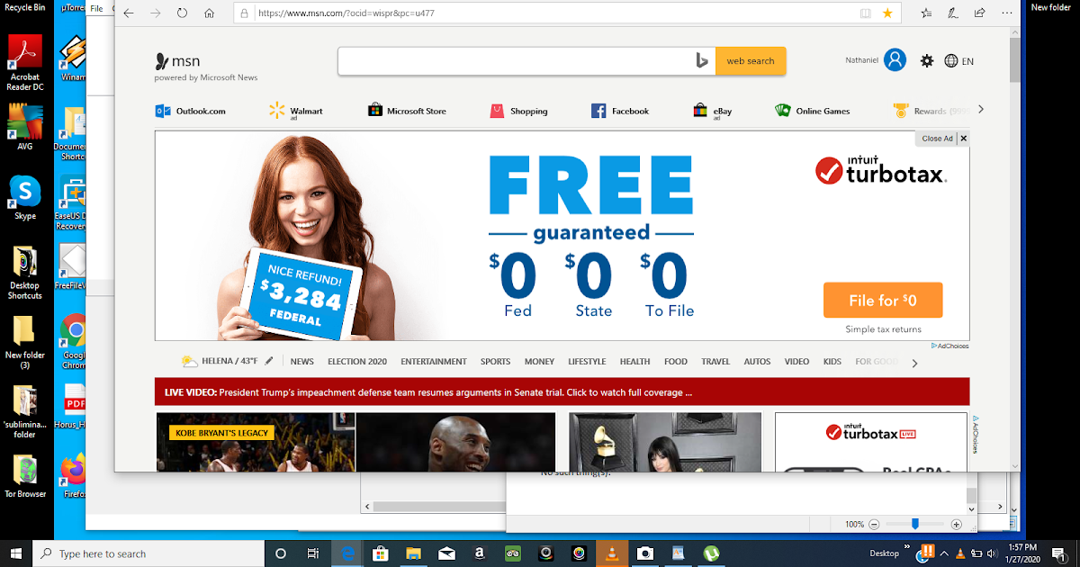Image resolution: width=1080 pixels, height=567 pixels.
Task: Expand more quick links with right chevron
Action: click(981, 109)
